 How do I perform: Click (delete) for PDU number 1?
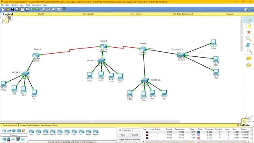[x=245, y=135]
